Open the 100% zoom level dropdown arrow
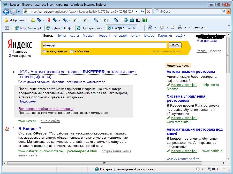This screenshot has width=233, height=174. pos(224,169)
